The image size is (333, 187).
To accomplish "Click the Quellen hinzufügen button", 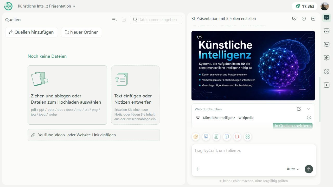I will coord(31,32).
